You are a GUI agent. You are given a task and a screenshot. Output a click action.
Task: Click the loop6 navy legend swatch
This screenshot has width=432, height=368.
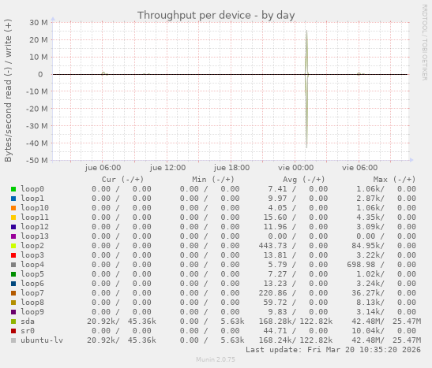[13, 284]
